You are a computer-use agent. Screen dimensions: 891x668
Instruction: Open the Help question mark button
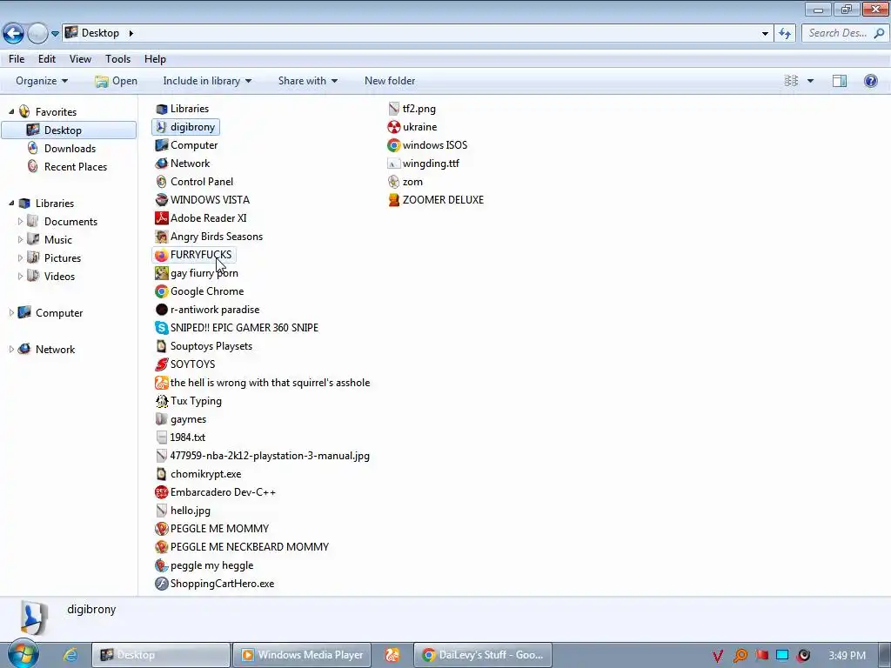coord(870,81)
